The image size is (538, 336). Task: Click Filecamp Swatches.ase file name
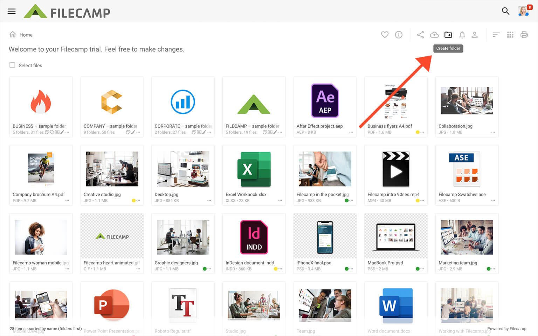click(462, 194)
